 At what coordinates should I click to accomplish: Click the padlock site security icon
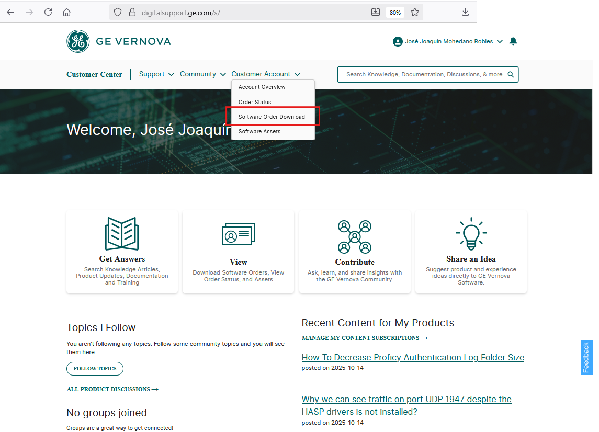132,12
